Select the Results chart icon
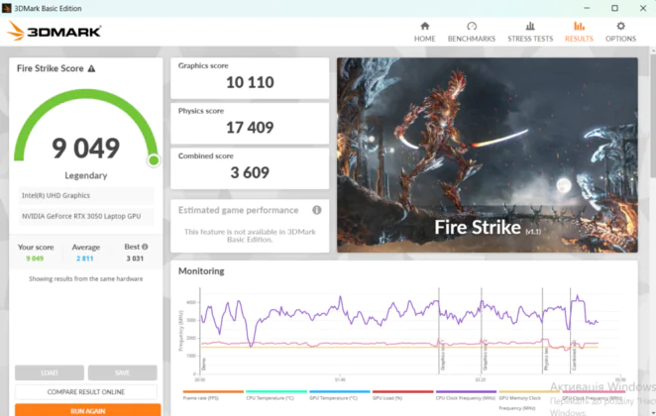Viewport: 656px width, 416px height. [579, 27]
